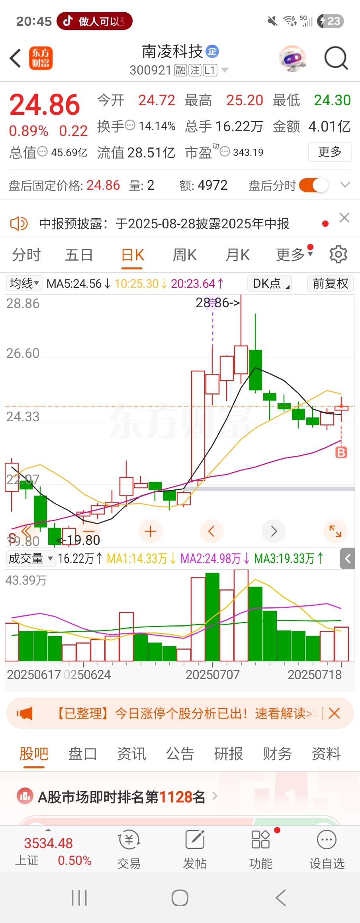The image size is (360, 923).
Task: Open 更多 chart period dropdown
Action: [295, 254]
